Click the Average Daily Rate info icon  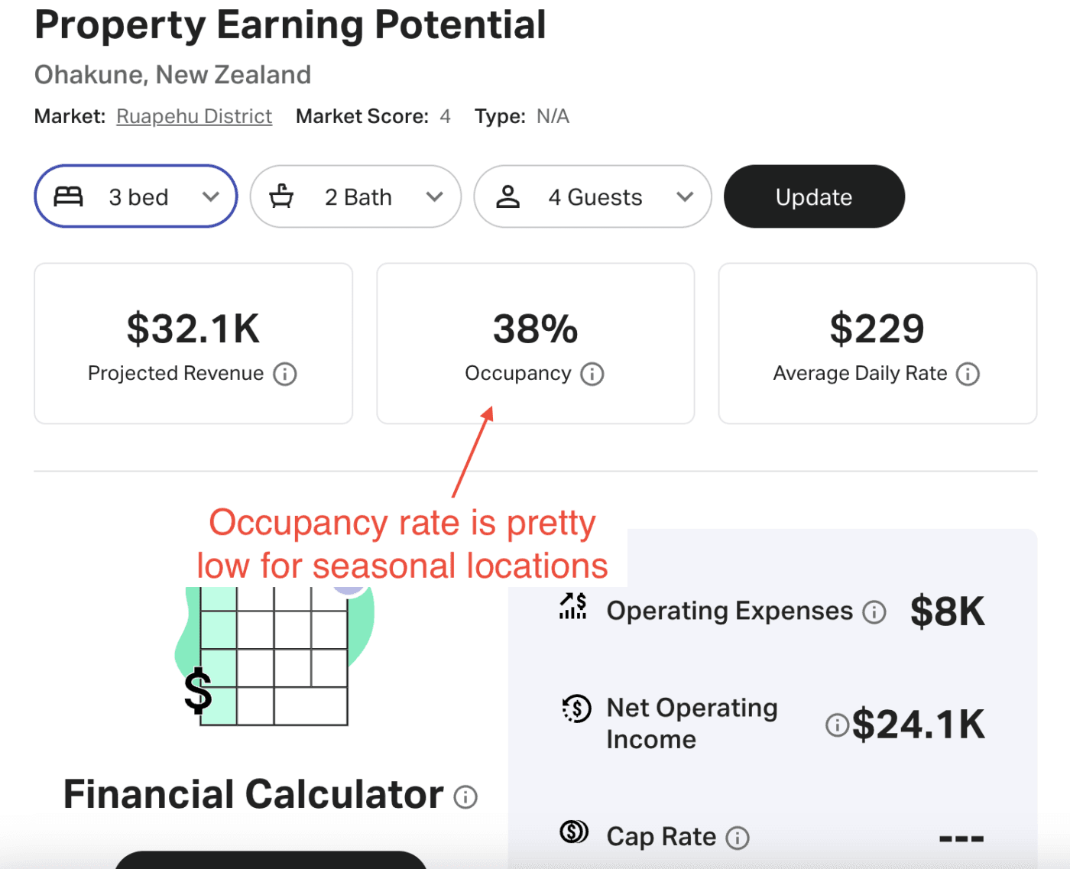(x=968, y=374)
